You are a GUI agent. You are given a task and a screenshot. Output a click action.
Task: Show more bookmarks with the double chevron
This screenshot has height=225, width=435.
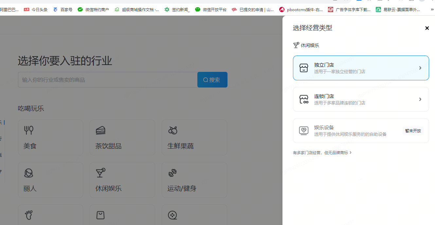click(x=432, y=10)
